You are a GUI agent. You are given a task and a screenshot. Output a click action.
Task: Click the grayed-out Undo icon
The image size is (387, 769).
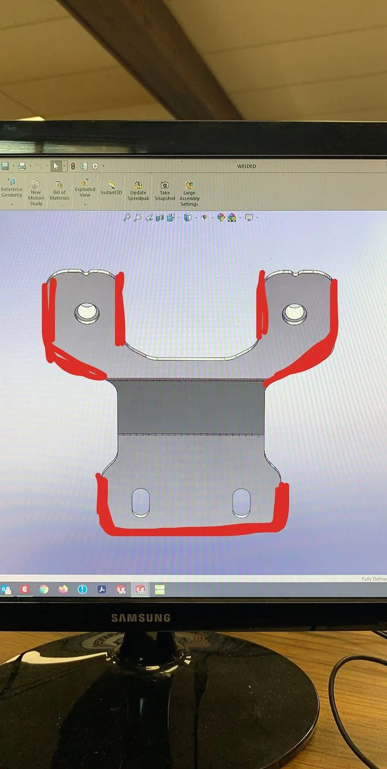[39, 166]
